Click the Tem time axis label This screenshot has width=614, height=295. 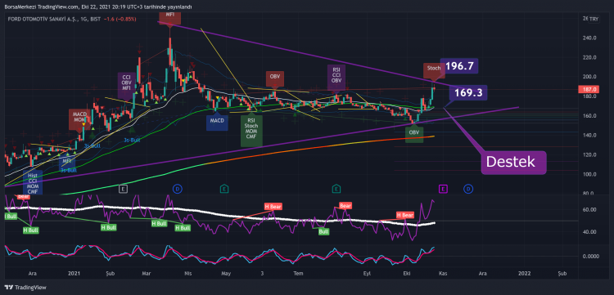tap(299, 274)
